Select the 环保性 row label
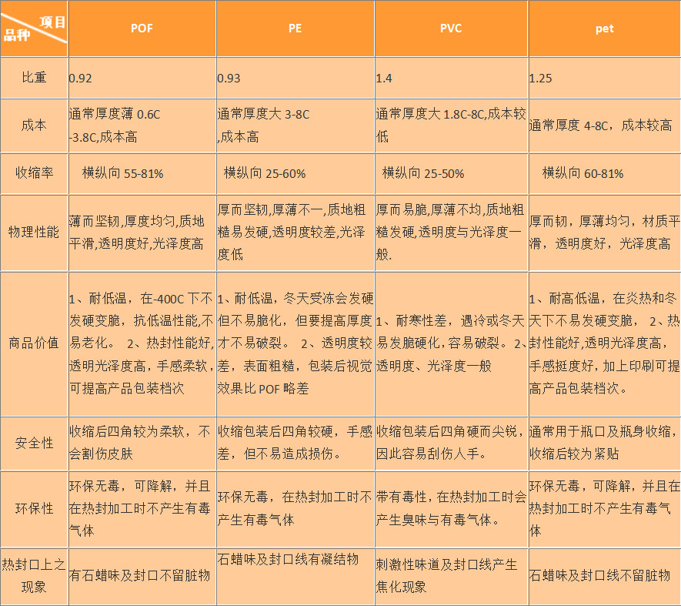Image resolution: width=681 pixels, height=606 pixels. pos(34,509)
